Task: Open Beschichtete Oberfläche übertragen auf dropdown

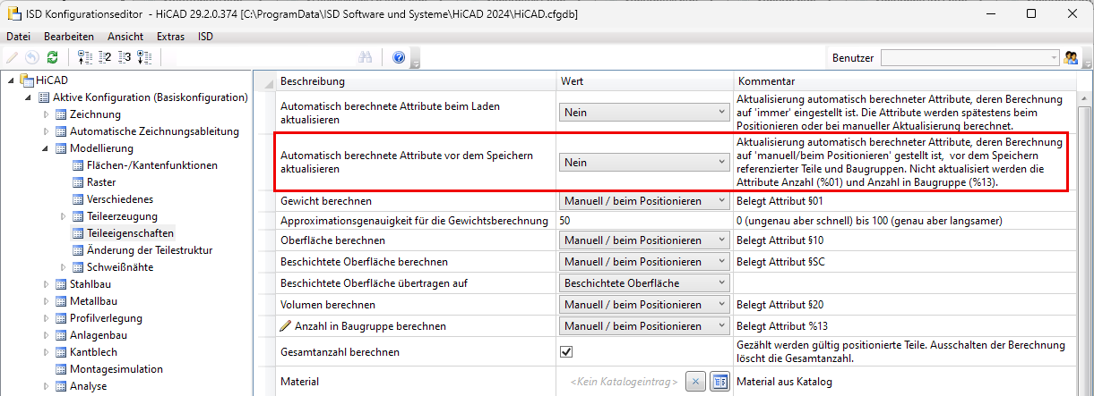Action: 644,283
